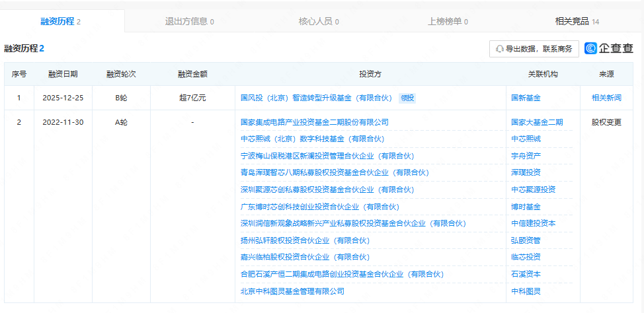Click the 博时基金 institution link
This screenshot has width=644, height=313.
526,207
